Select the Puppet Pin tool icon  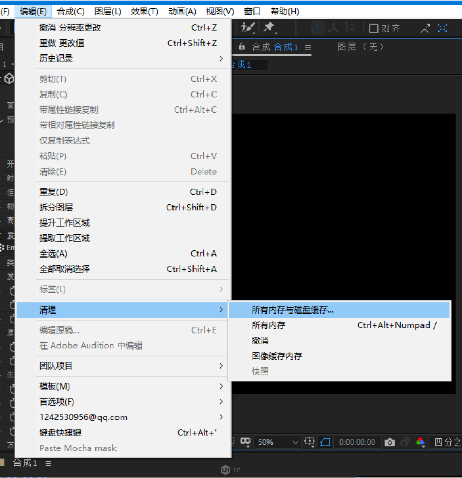click(x=269, y=28)
